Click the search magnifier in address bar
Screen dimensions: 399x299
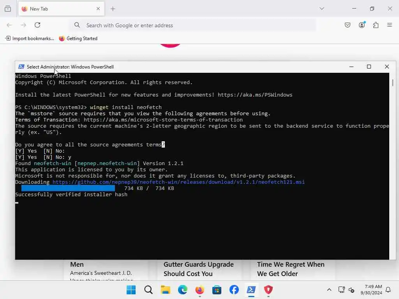tap(77, 25)
